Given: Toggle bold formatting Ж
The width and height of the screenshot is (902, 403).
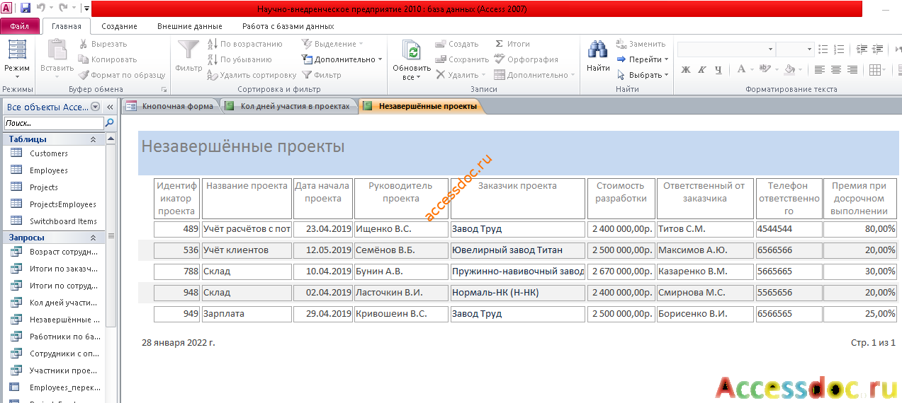Looking at the screenshot, I should (685, 69).
